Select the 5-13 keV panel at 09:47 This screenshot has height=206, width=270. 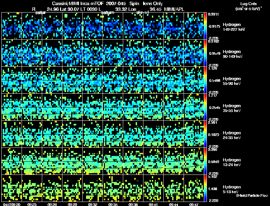click(x=194, y=188)
